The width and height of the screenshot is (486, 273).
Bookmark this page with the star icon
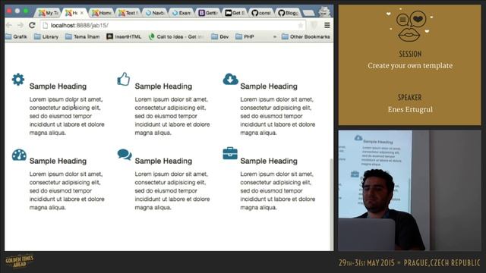(x=300, y=25)
